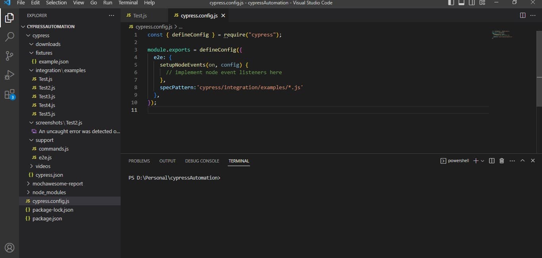Switch to the OUTPUT panel tab
Screen dimensions: 542x258
[x=167, y=161]
